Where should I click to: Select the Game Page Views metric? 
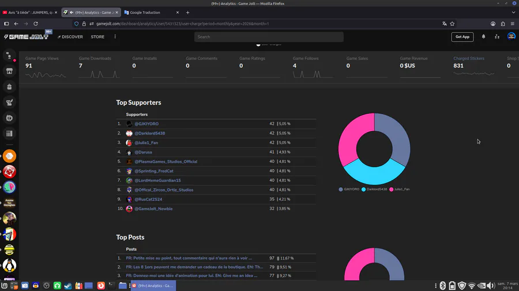(x=46, y=68)
